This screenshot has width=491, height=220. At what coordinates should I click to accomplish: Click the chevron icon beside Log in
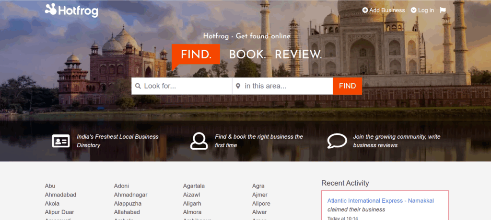(413, 10)
